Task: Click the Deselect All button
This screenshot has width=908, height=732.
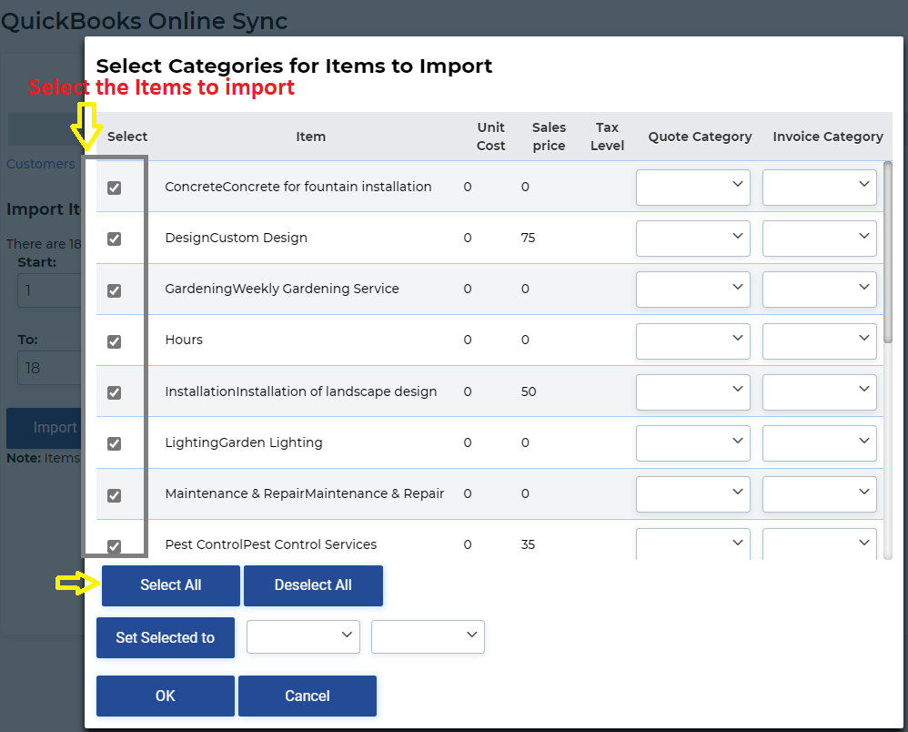Action: [x=313, y=585]
